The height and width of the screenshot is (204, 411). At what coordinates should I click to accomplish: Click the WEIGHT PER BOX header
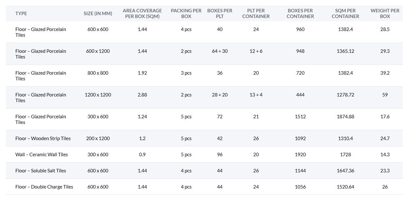(385, 13)
